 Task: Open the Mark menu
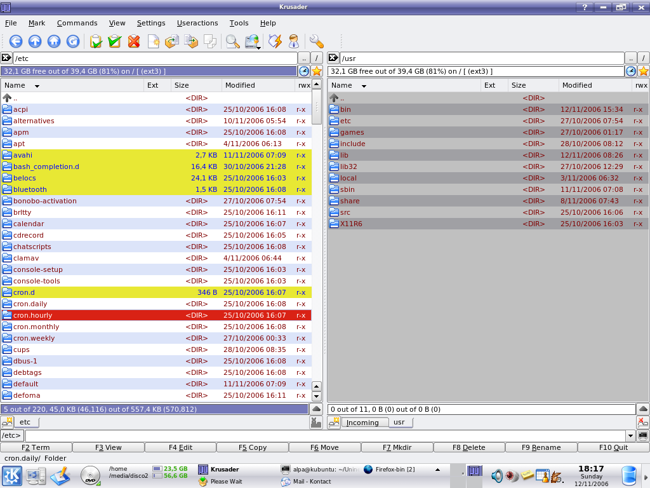click(36, 24)
